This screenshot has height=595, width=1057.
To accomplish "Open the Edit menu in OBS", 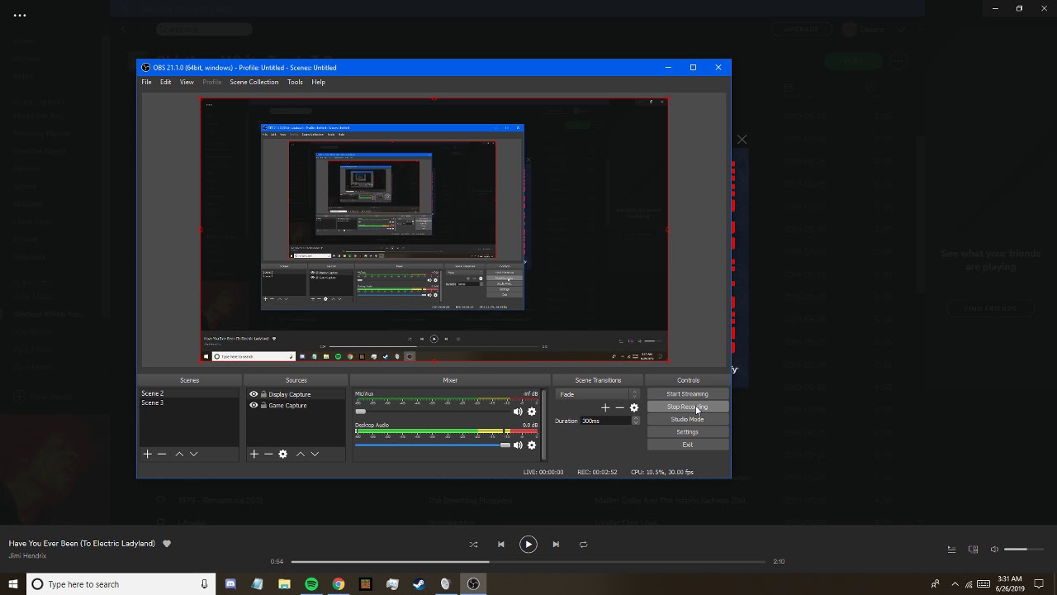I will 166,82.
